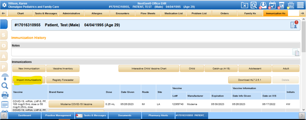Click the patient search magnifier icon in header

pyautogui.click(x=254, y=5)
